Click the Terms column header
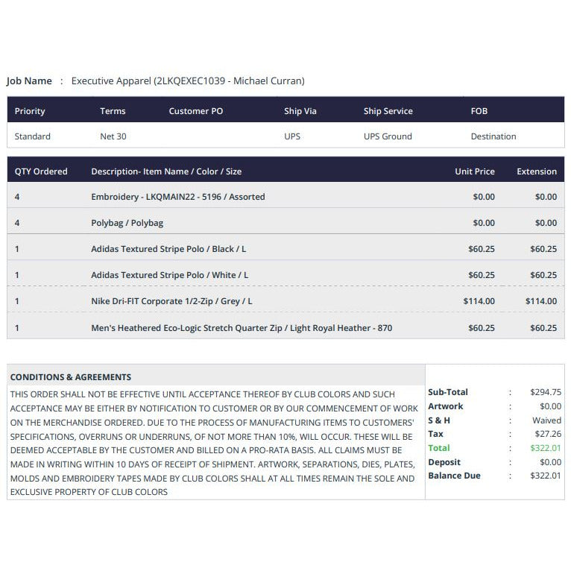Image resolution: width=571 pixels, height=571 pixels. [x=113, y=111]
